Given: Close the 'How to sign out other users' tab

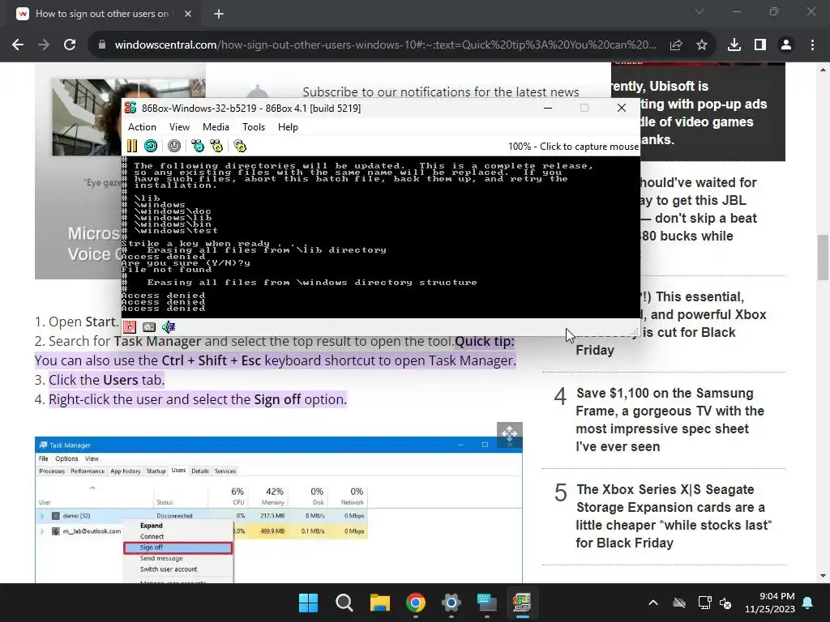Looking at the screenshot, I should point(188,14).
